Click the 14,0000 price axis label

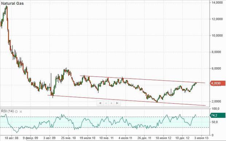pos(217,3)
